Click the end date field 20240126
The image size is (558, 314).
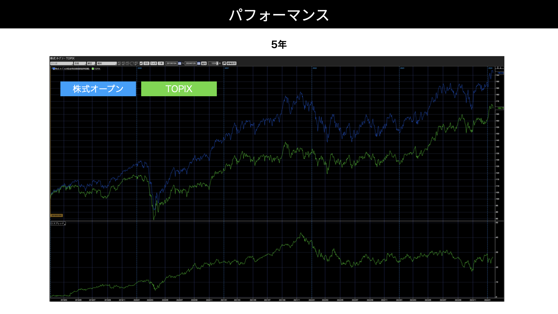point(191,63)
